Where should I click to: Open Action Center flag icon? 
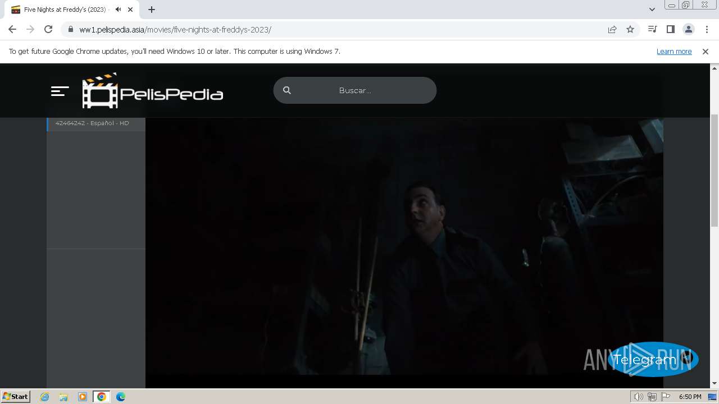666,397
